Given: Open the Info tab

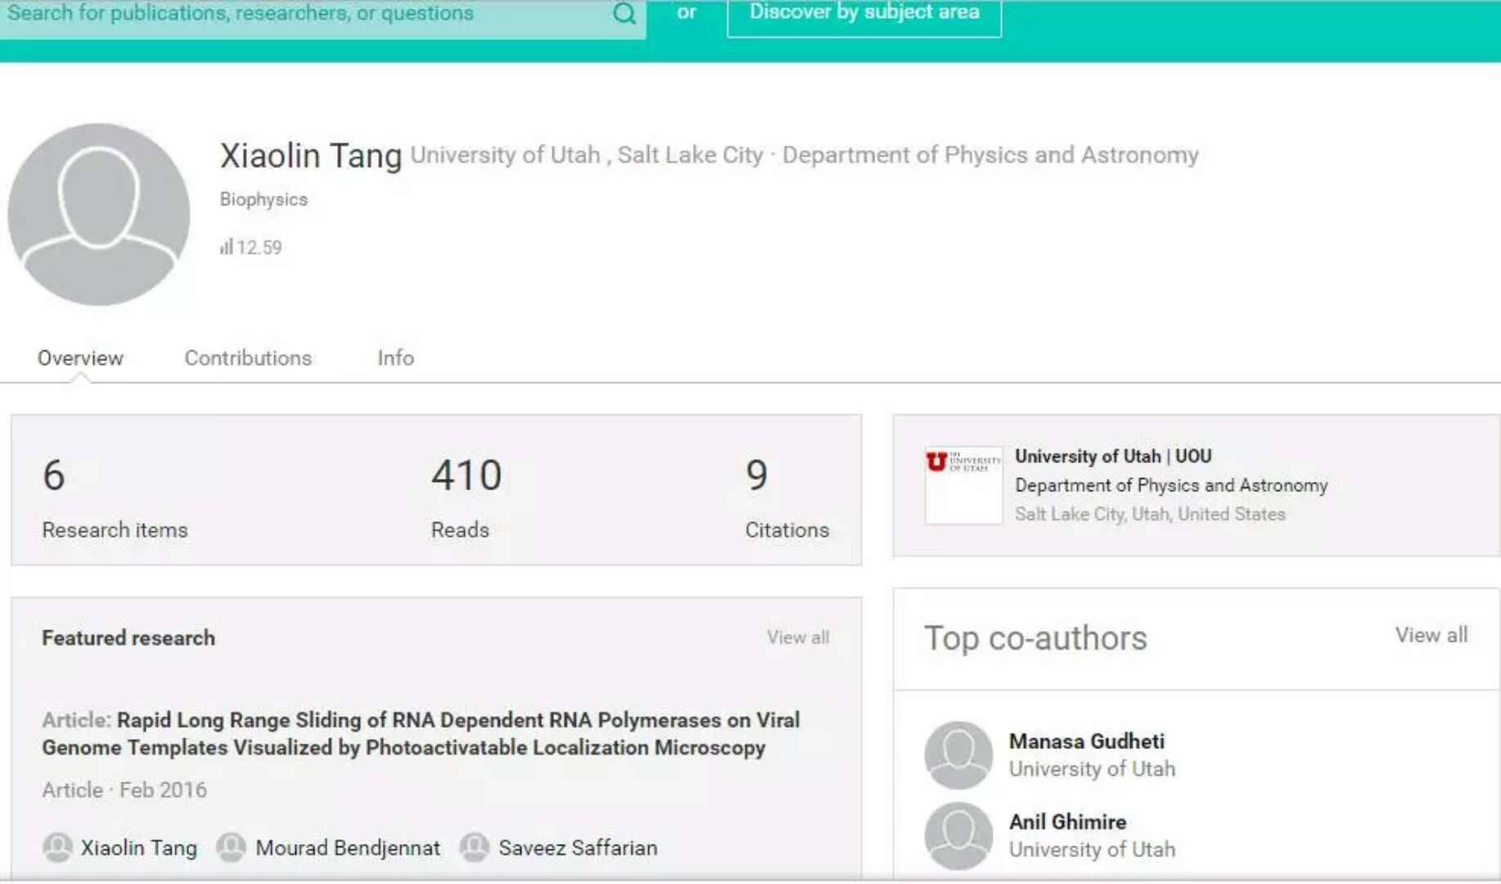Looking at the screenshot, I should [x=395, y=358].
